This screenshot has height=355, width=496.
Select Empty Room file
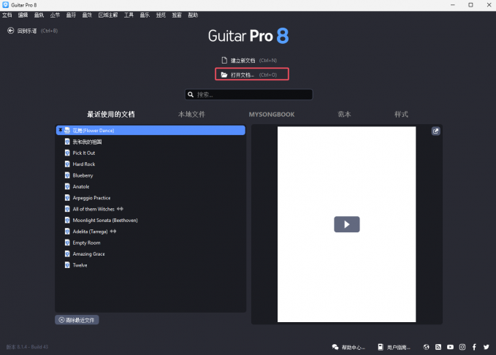150,243
